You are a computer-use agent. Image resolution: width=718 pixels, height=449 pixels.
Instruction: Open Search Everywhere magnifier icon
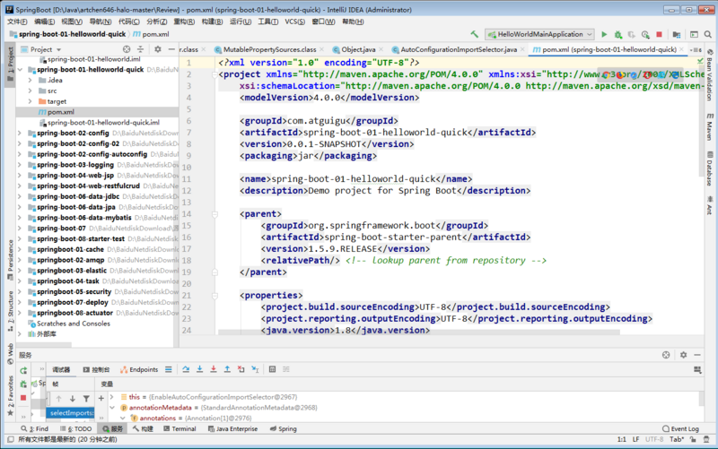[708, 34]
